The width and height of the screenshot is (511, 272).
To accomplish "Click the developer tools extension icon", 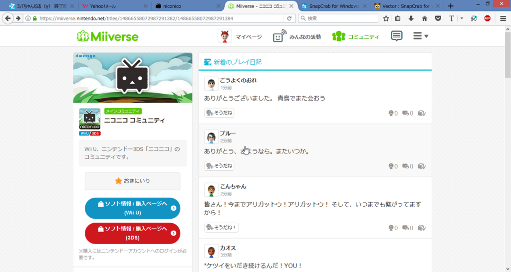I will point(474,18).
